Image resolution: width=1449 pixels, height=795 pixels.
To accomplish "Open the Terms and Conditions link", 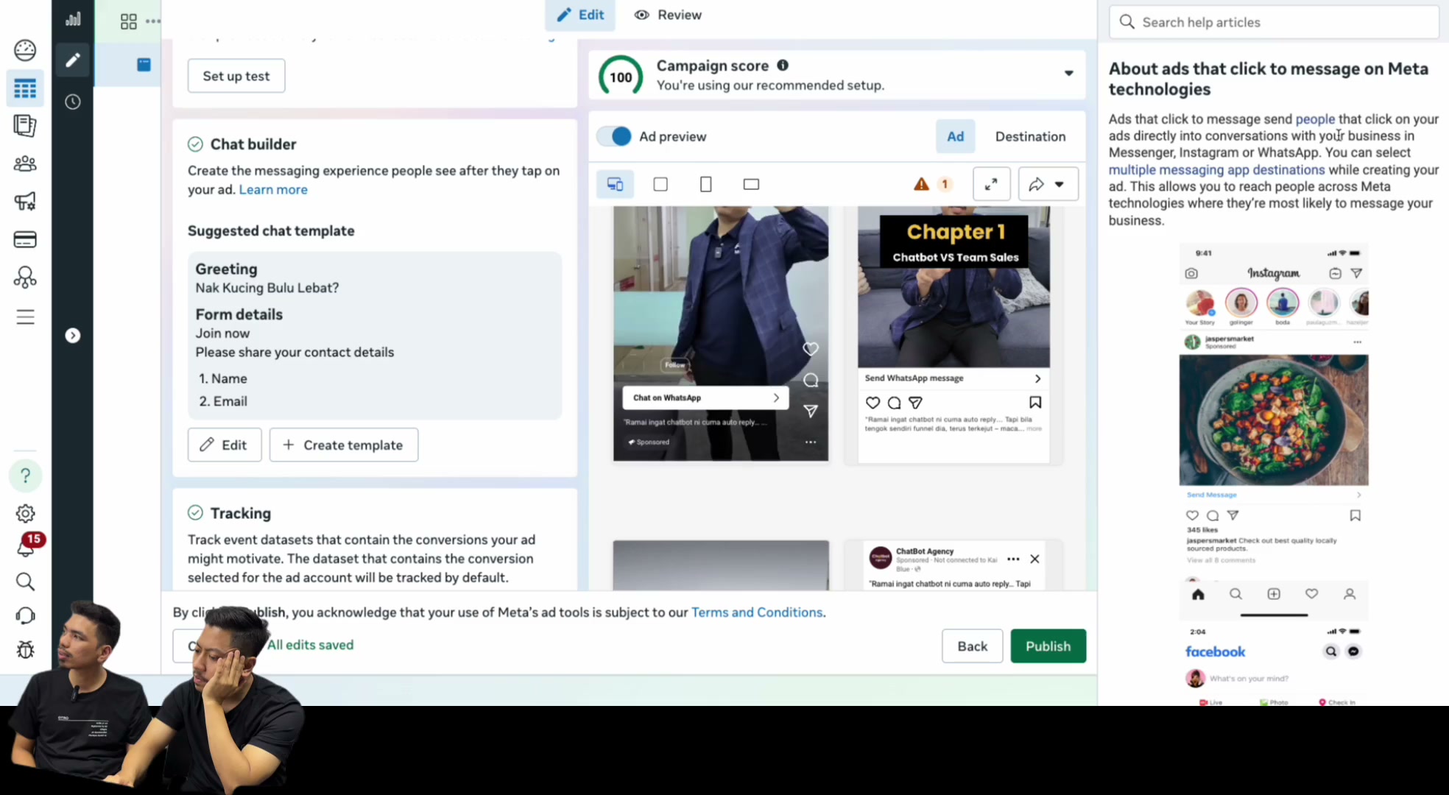I will click(x=757, y=612).
